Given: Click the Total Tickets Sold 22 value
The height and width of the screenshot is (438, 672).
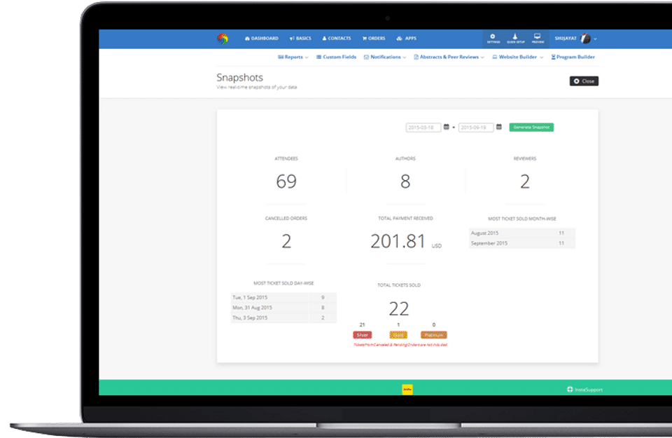Looking at the screenshot, I should (399, 308).
